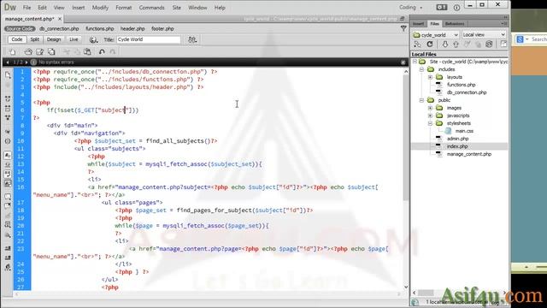
Task: Switch to the Behaviors panel tab
Action: pyautogui.click(x=455, y=24)
